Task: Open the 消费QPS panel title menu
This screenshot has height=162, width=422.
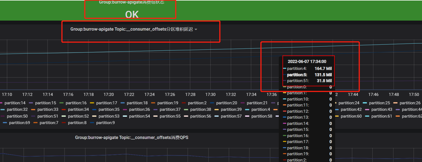Action: click(x=132, y=138)
